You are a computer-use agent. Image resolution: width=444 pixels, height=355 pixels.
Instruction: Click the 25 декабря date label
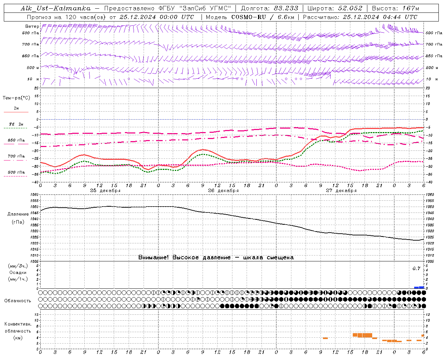[x=105, y=191]
